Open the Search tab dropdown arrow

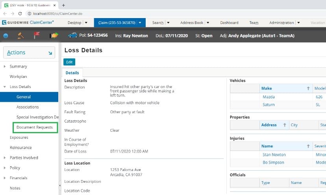pyautogui.click(x=168, y=23)
